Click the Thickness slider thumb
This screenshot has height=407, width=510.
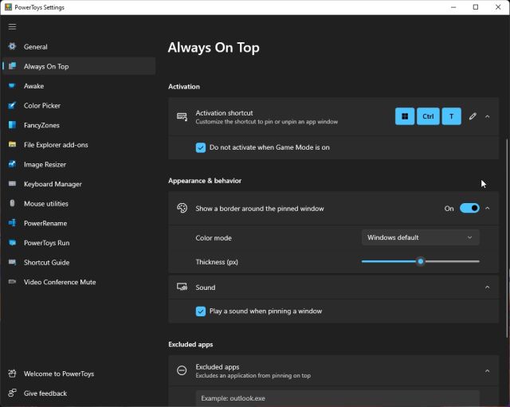[421, 261]
